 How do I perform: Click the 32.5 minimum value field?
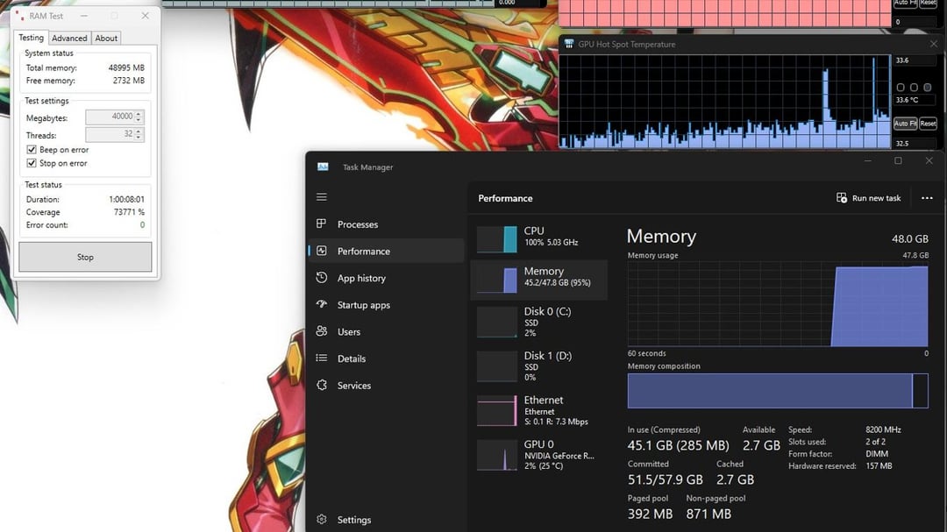(915, 143)
